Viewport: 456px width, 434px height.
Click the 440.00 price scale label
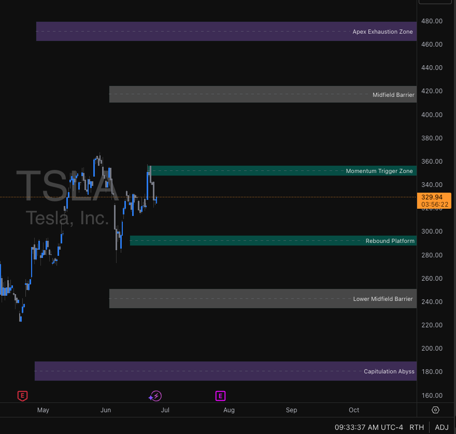[x=432, y=68]
